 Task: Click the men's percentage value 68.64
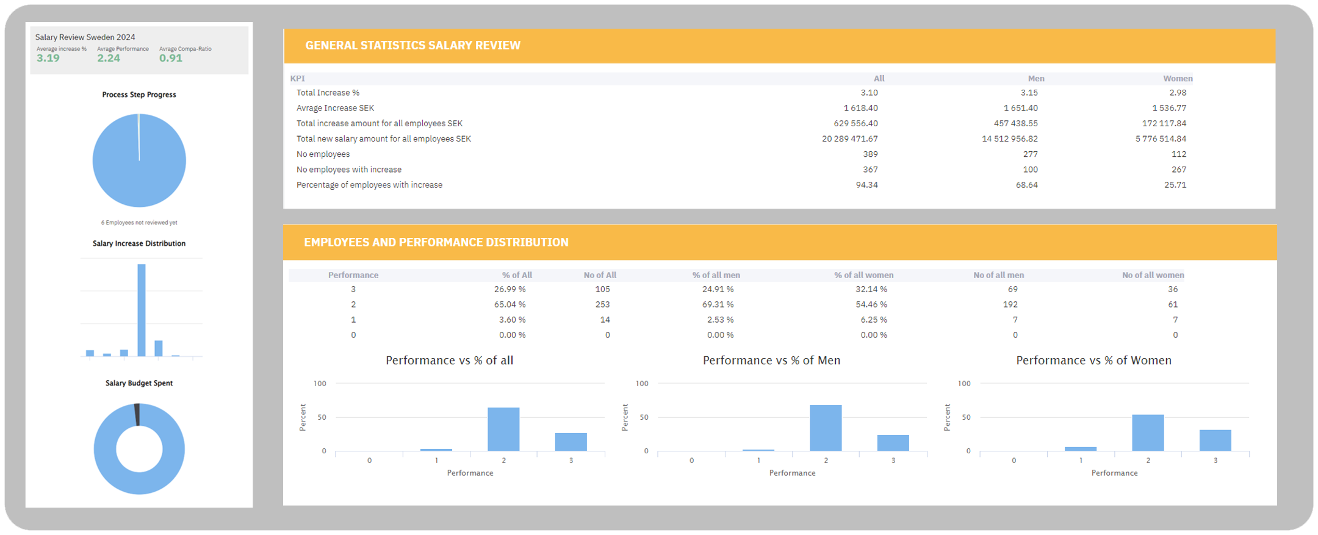coord(1026,185)
